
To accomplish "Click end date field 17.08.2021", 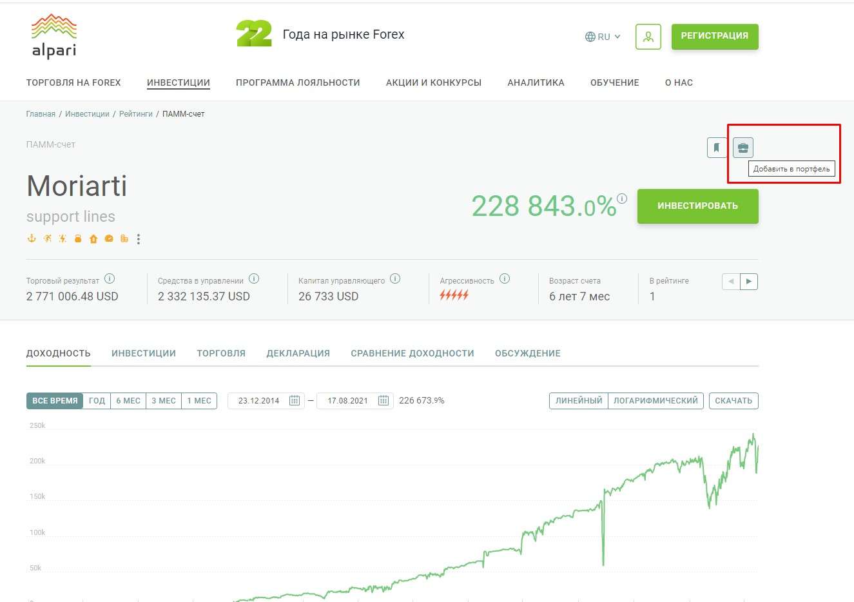I will 354,401.
